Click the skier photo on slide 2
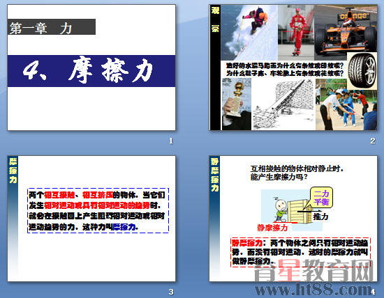Image resolution: width=384 pixels, height=298 pixels. 249,33
